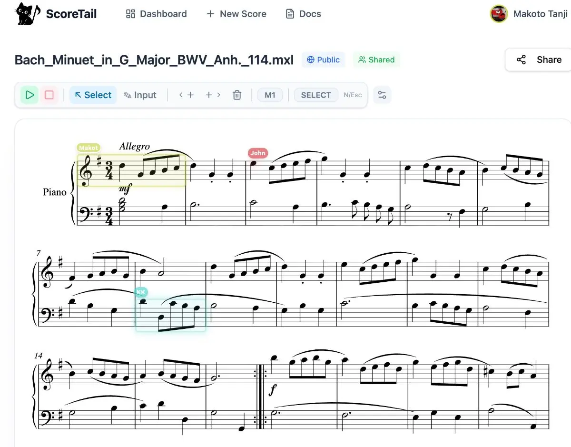
Task: Go to the Dashboard page
Action: tap(156, 14)
